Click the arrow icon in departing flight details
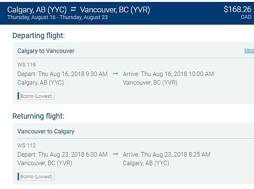254x189 pixels. coord(115,73)
